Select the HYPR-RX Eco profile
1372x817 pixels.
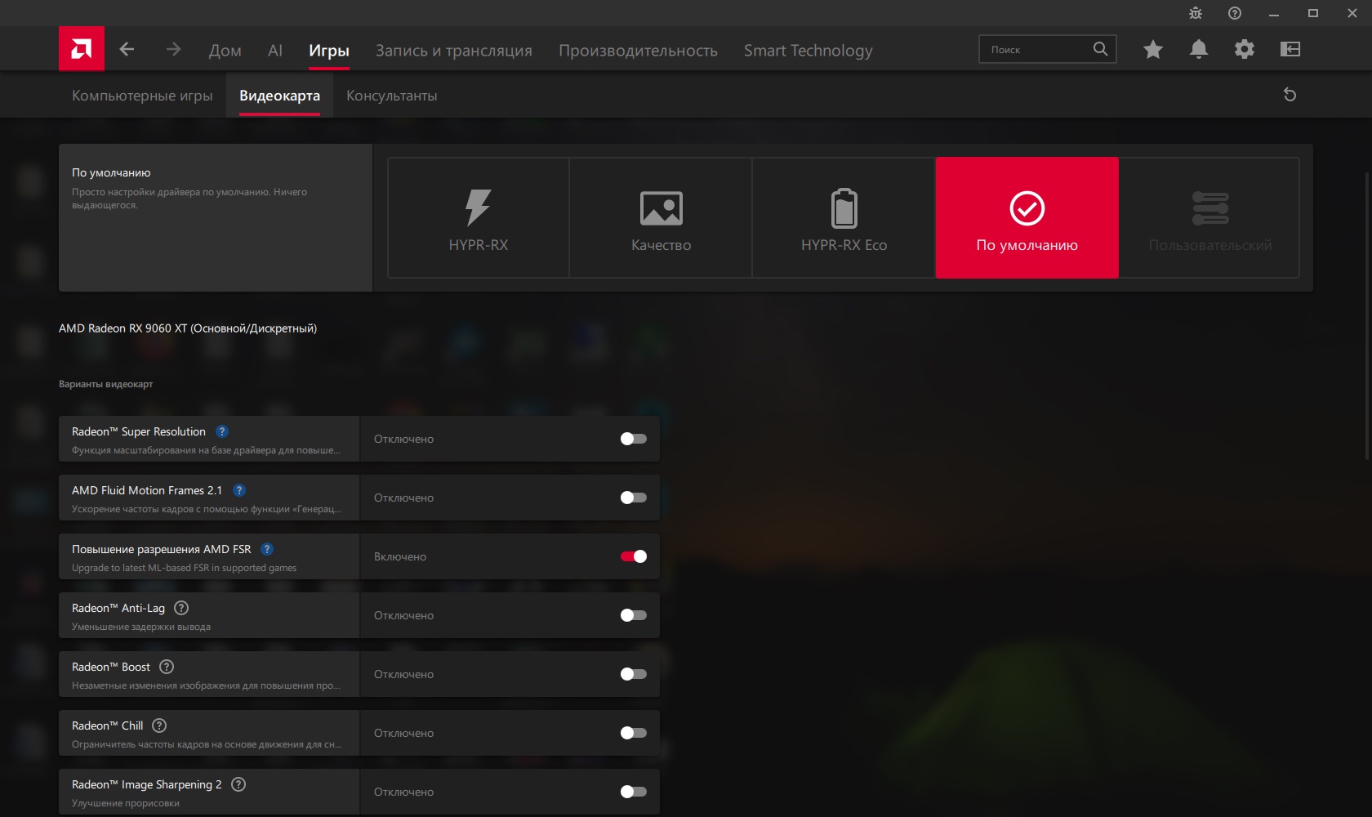click(x=844, y=217)
